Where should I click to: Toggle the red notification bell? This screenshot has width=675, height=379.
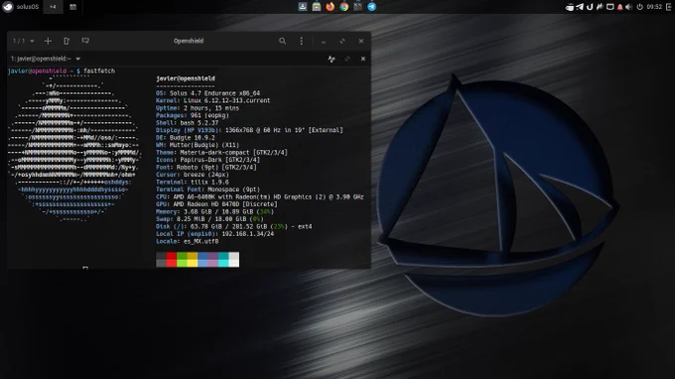tap(619, 7)
